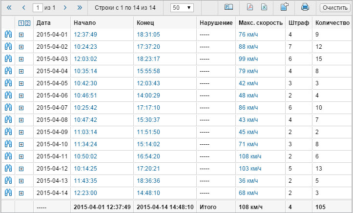This screenshot has height=213, width=353.
Task: Click binoculars icon for 2015-04-06 row
Action: pyautogui.click(x=8, y=95)
